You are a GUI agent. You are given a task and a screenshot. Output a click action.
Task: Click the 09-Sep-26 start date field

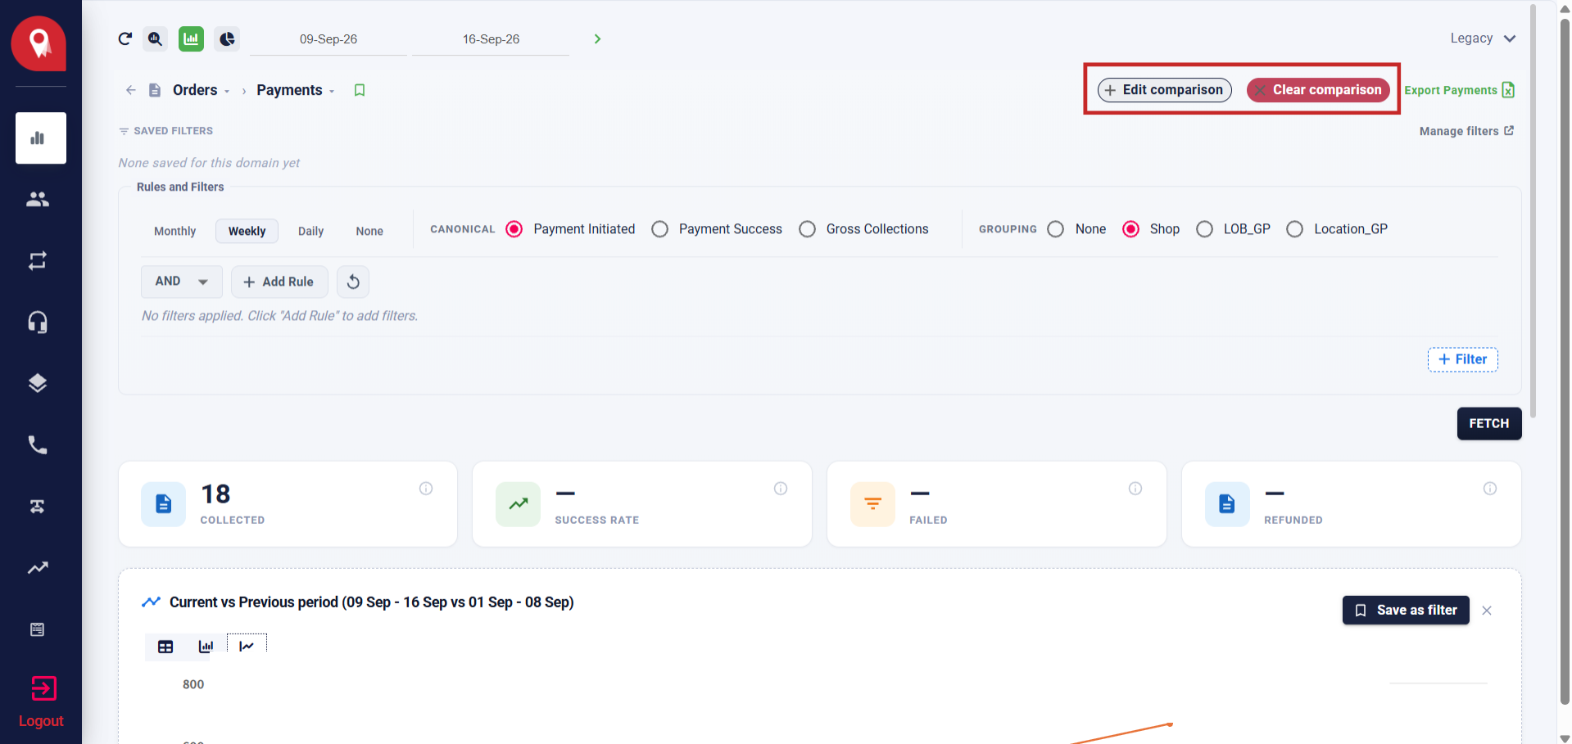click(x=328, y=39)
